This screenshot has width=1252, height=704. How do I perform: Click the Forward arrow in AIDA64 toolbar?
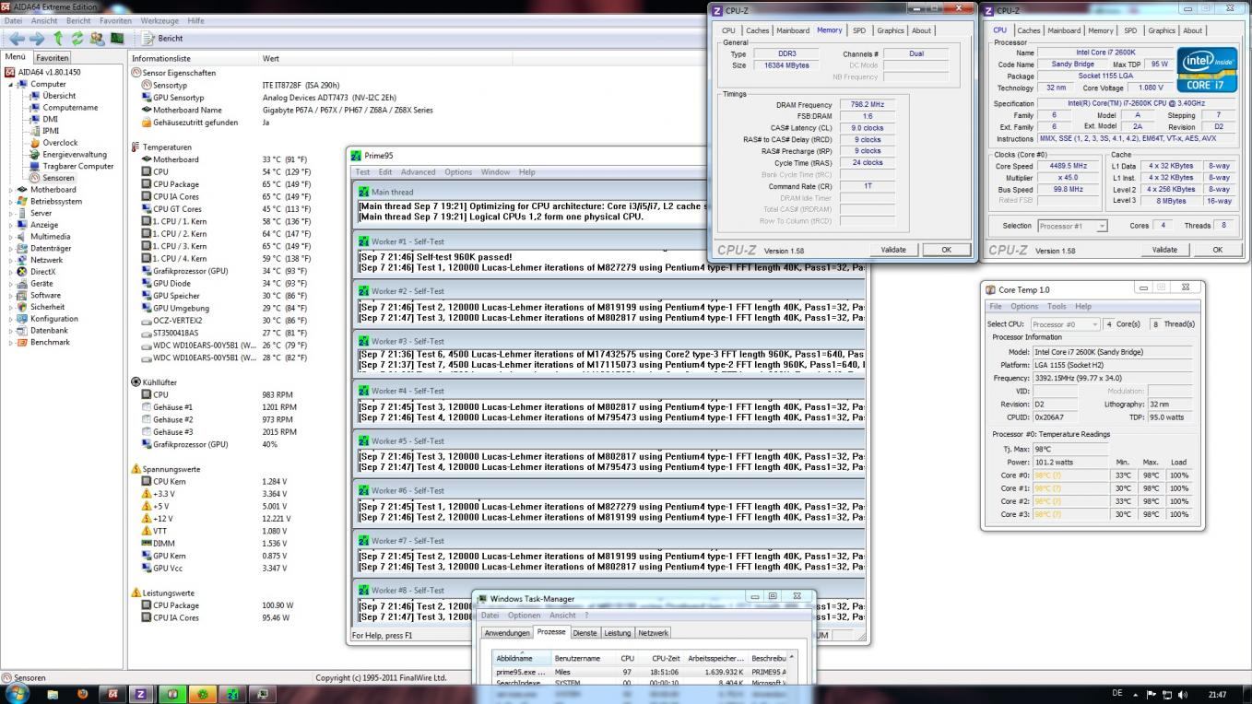coord(37,39)
